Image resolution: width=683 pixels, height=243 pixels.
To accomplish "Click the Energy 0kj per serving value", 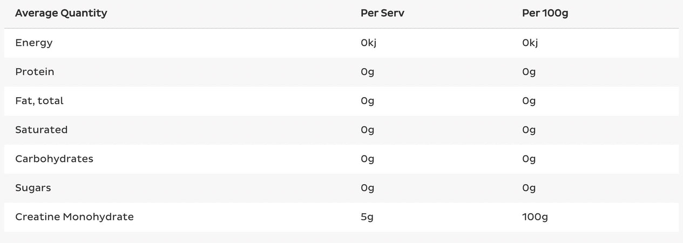I will click(x=368, y=43).
